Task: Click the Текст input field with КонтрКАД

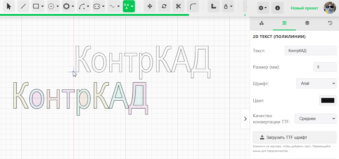Action: 310,51
